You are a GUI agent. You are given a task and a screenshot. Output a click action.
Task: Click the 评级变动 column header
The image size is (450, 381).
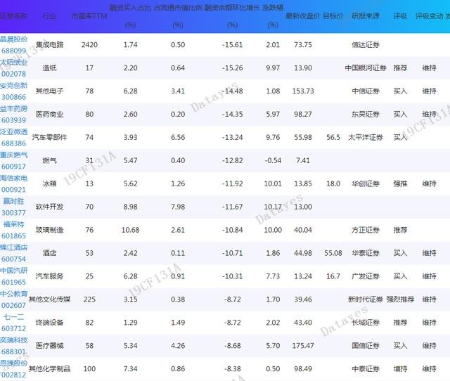pos(427,15)
